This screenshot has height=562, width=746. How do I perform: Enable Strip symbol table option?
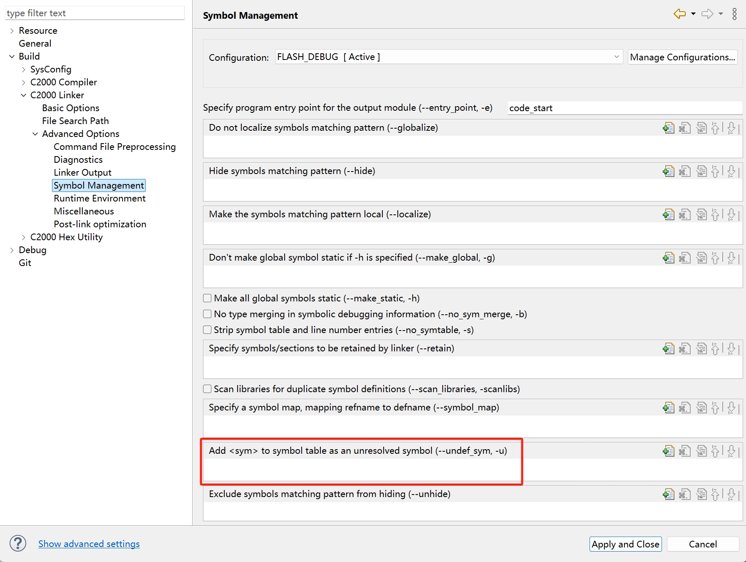[x=207, y=330]
